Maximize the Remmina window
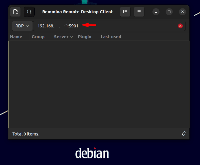 tap(169, 12)
